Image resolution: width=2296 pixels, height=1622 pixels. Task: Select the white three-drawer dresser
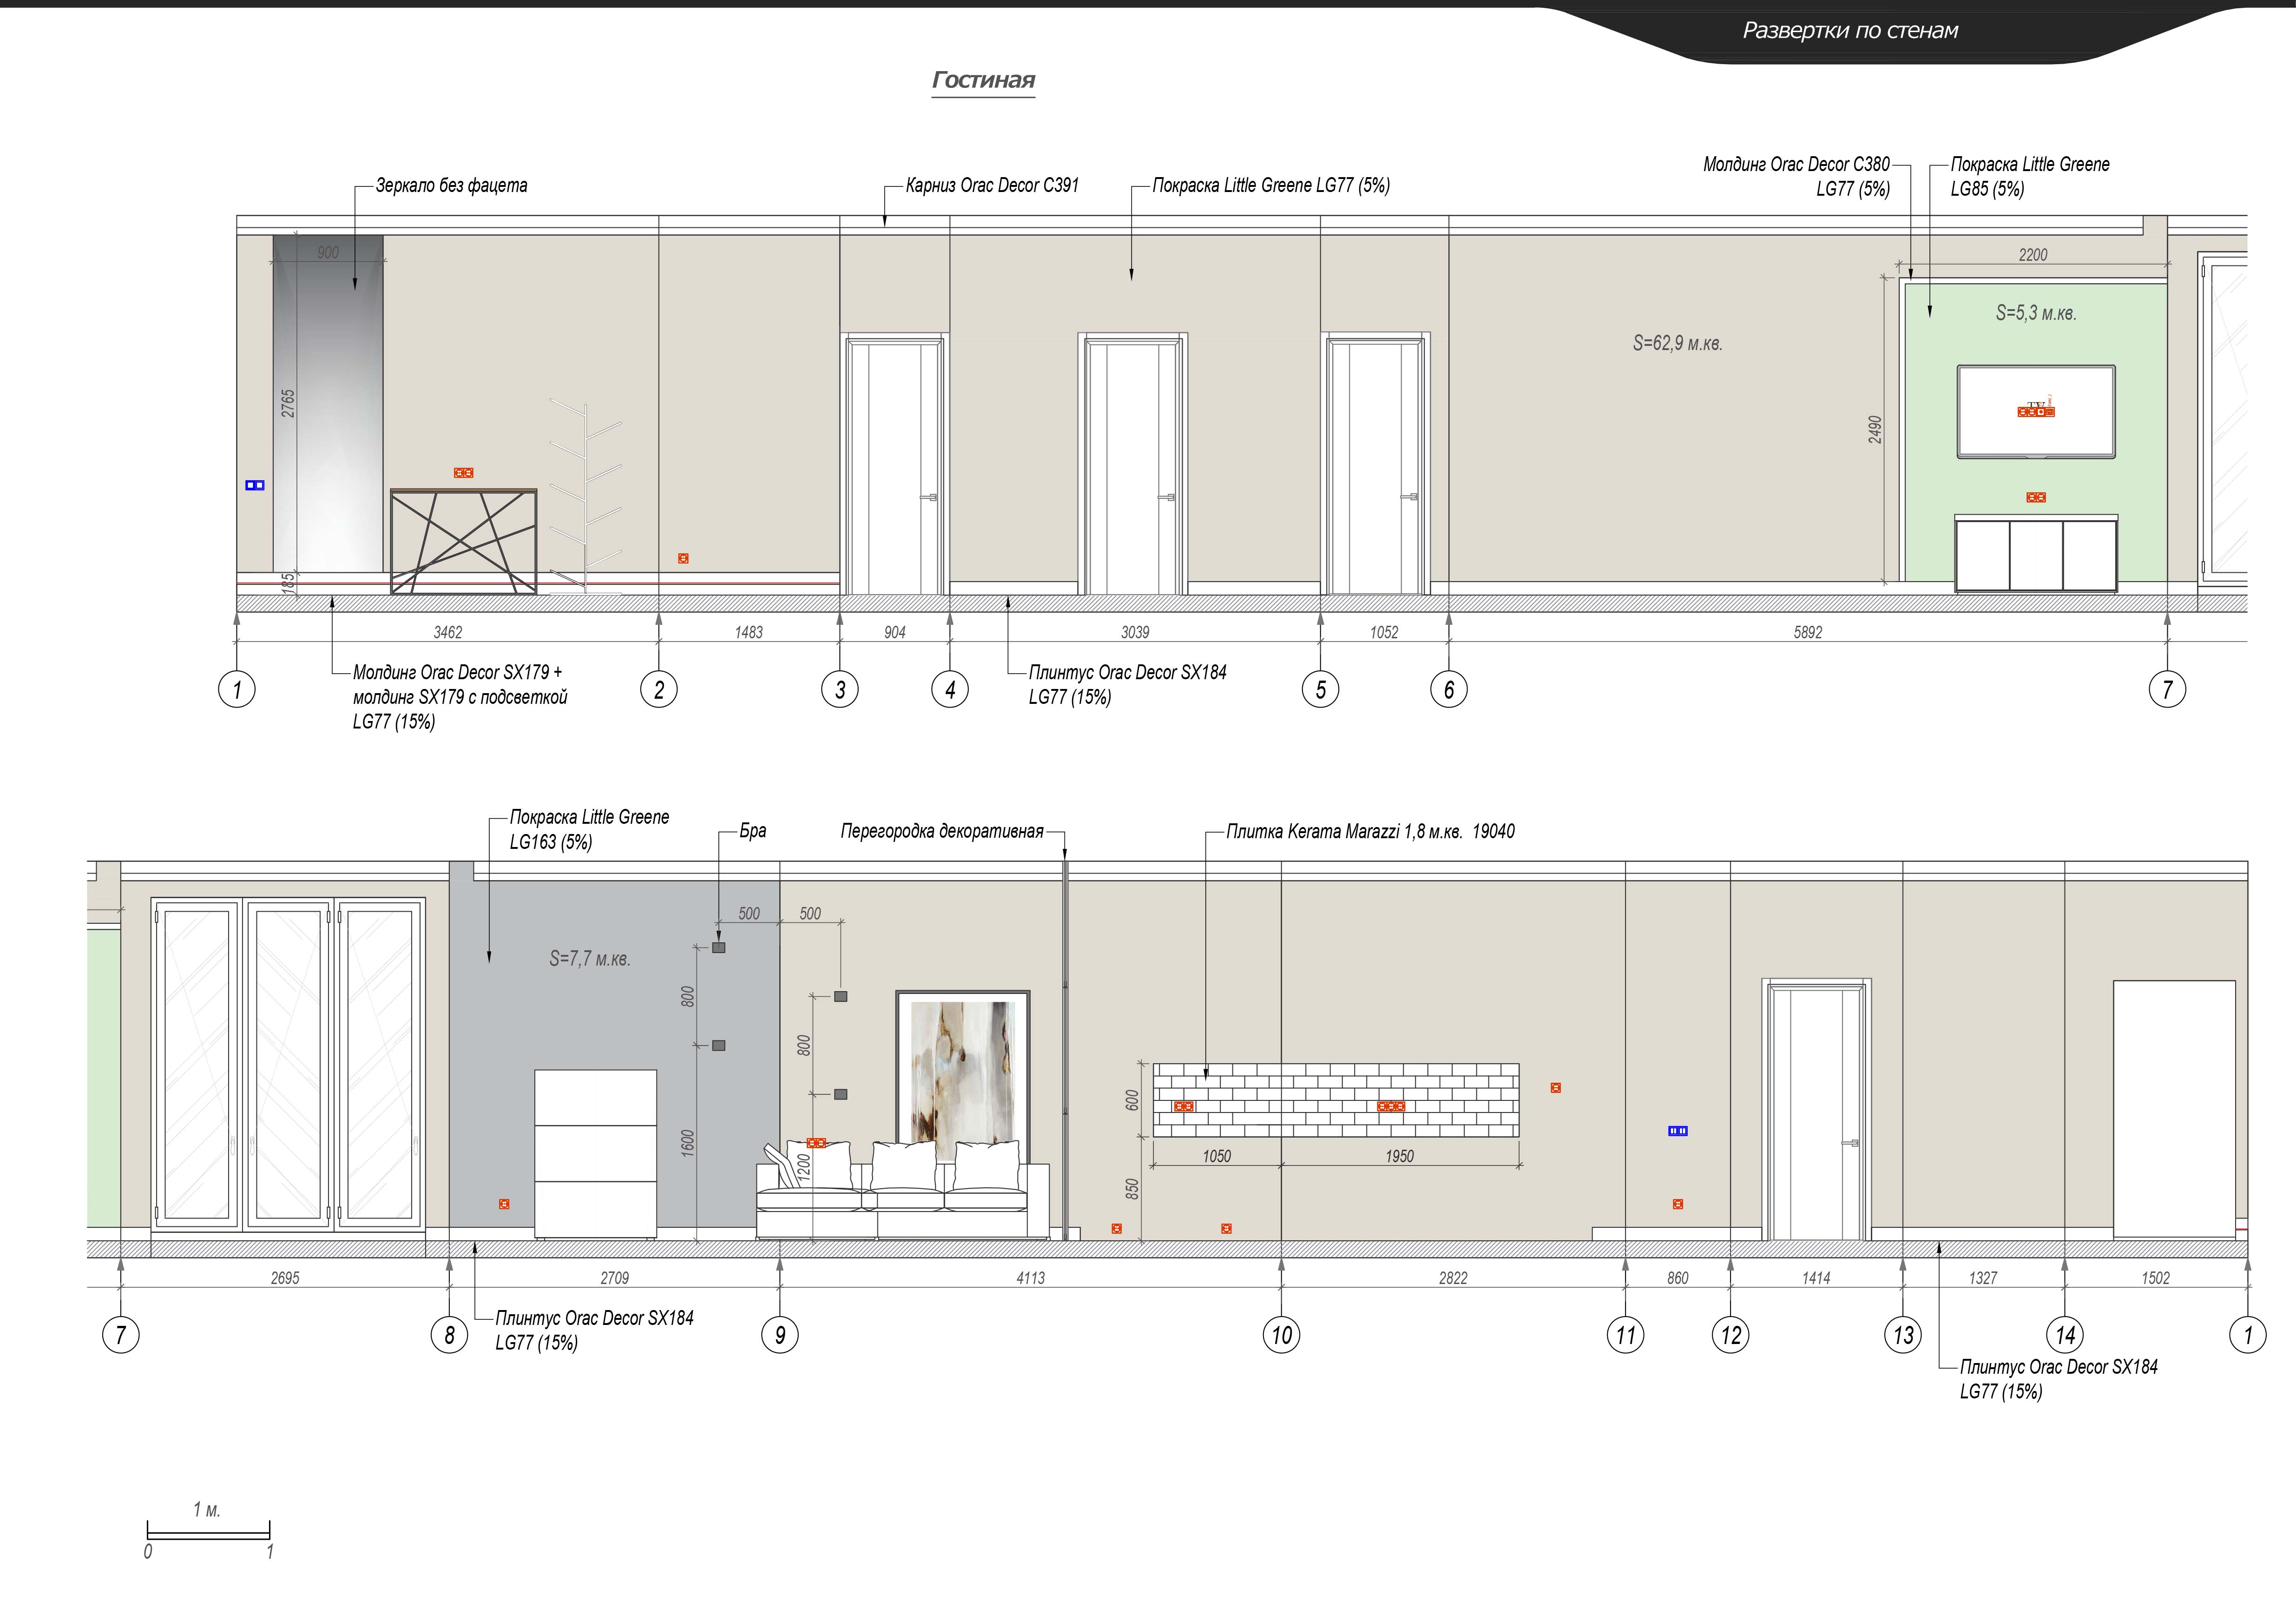click(596, 1154)
